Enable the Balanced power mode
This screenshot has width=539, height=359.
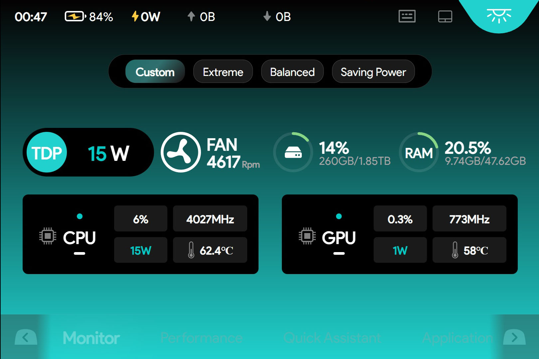(292, 72)
